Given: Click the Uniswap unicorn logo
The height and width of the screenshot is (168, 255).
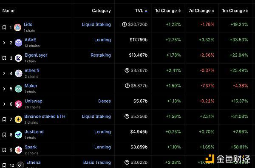Looking at the screenshot, I should (x=19, y=104).
